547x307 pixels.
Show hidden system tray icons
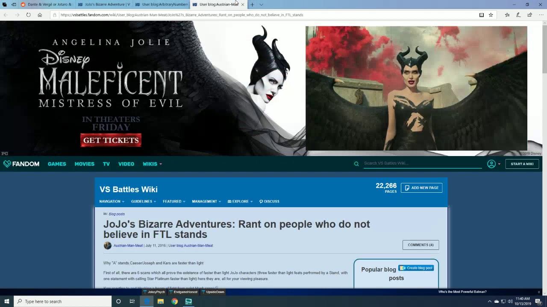pyautogui.click(x=489, y=301)
